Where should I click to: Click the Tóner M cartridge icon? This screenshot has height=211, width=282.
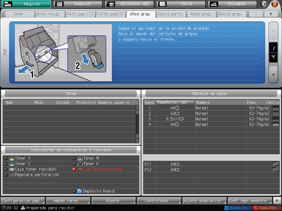tap(80, 158)
